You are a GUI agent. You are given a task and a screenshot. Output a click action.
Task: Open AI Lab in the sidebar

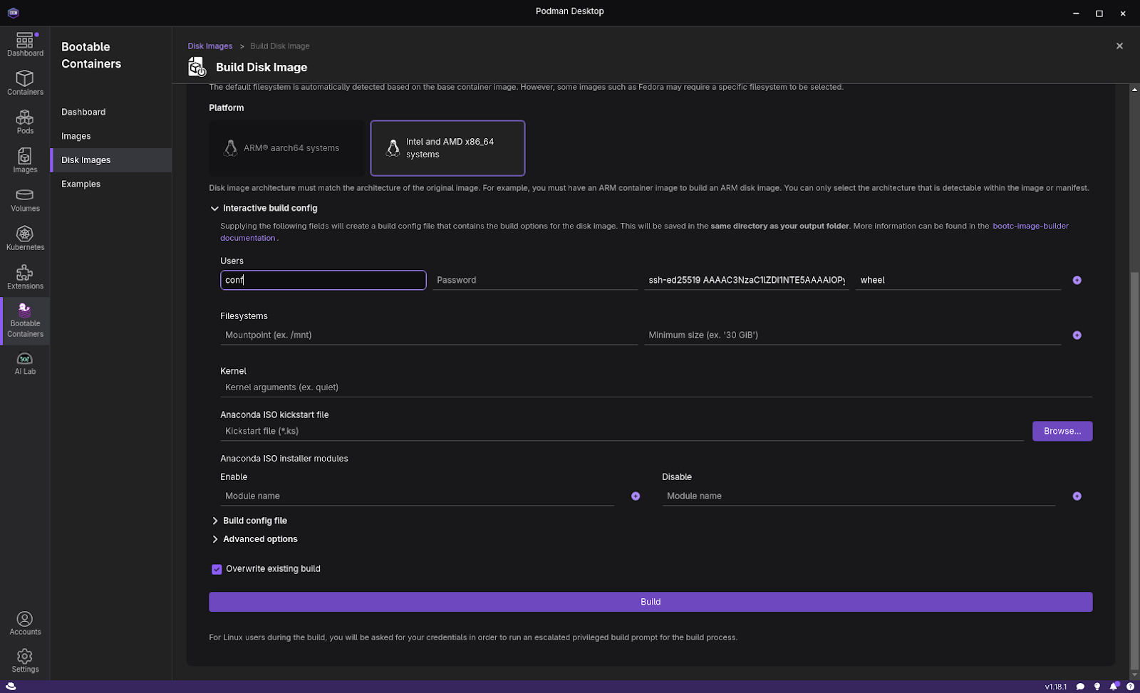(x=25, y=363)
